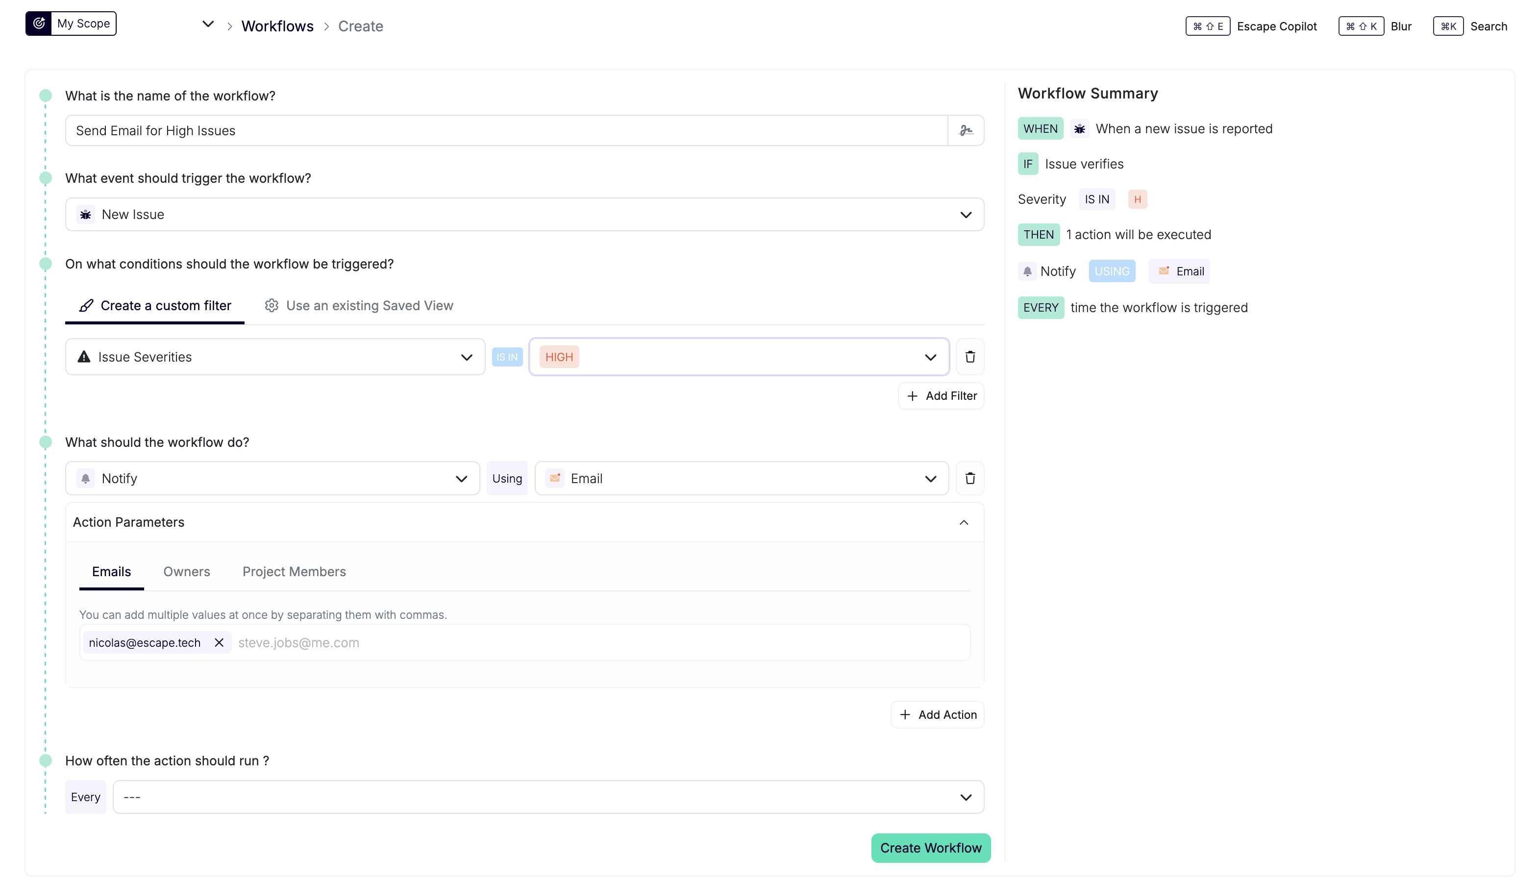Viewport: 1539px width, 879px height.
Task: Switch to the Owners tab
Action: pos(186,571)
